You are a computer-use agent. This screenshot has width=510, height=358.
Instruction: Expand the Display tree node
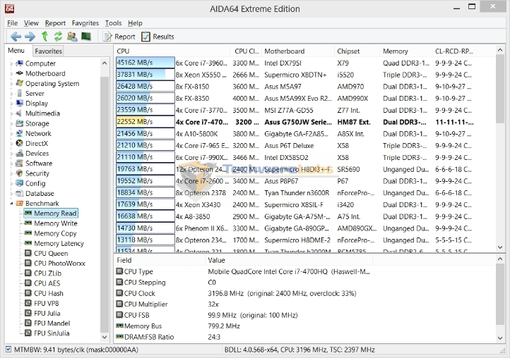point(11,104)
